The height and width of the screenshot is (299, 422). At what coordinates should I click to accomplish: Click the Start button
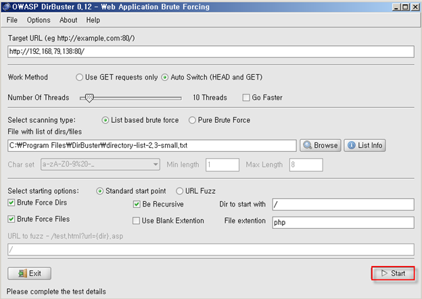point(393,273)
